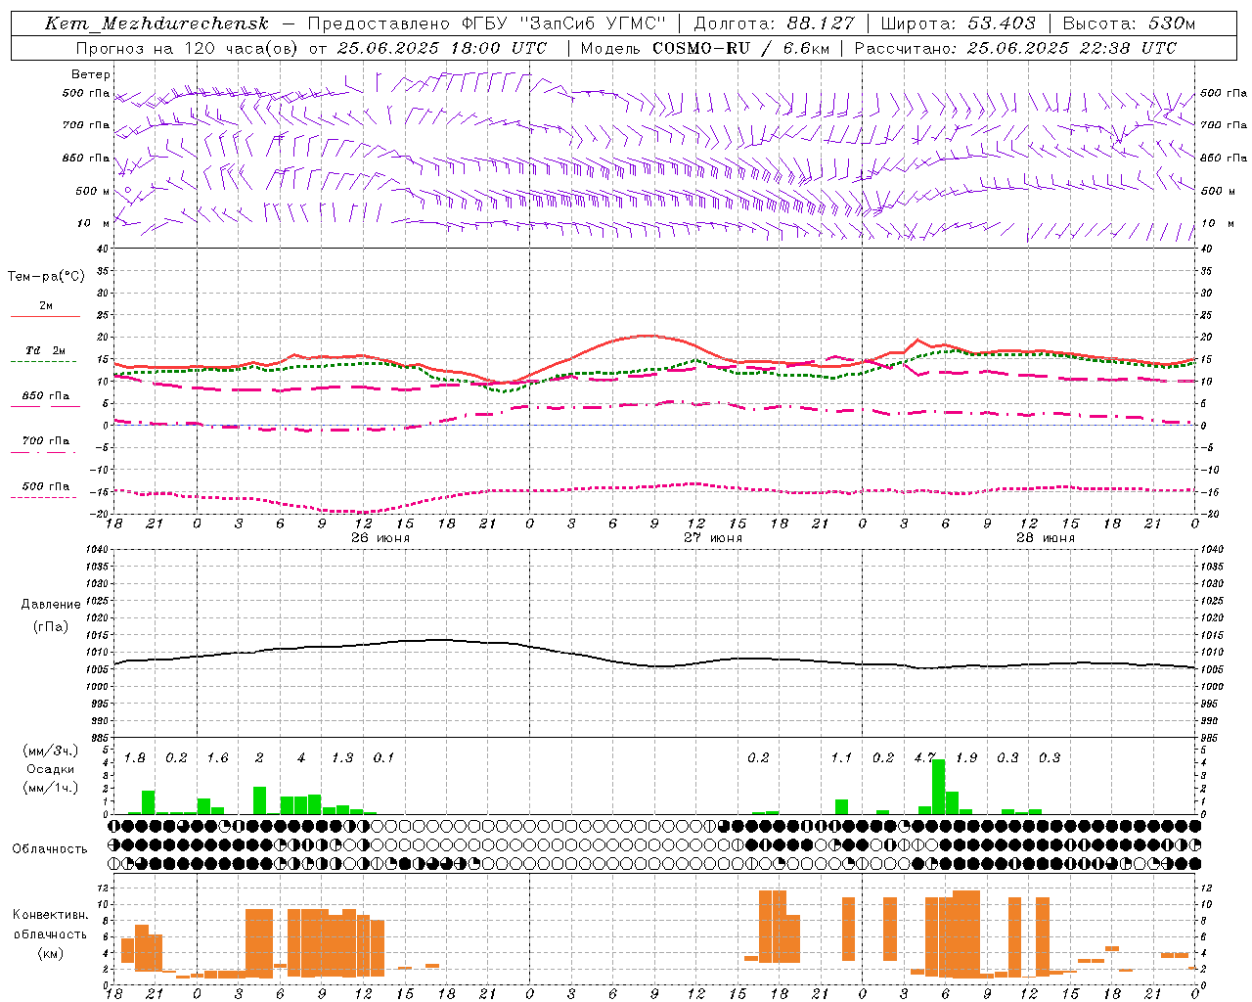The image size is (1252, 1002).
Task: Click the Ветер panel label
Action: tap(91, 74)
